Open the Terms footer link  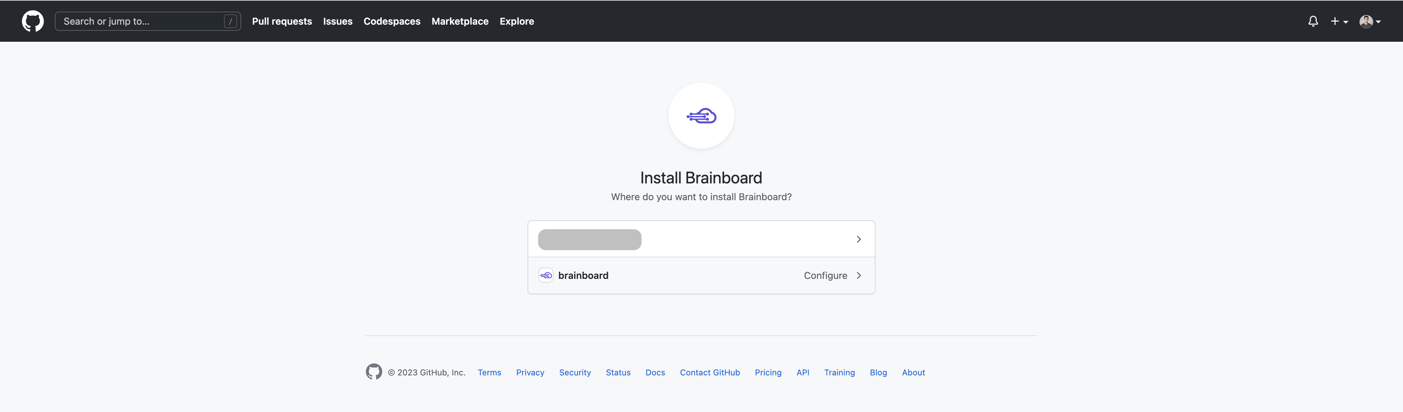(489, 372)
